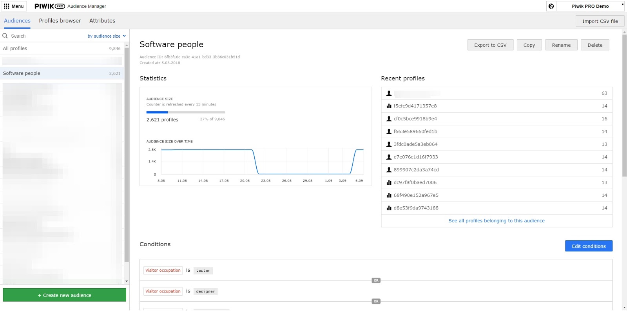This screenshot has width=627, height=311.
Task: Click the bar chart icon for f5efc9d4171357e8
Action: coord(389,106)
